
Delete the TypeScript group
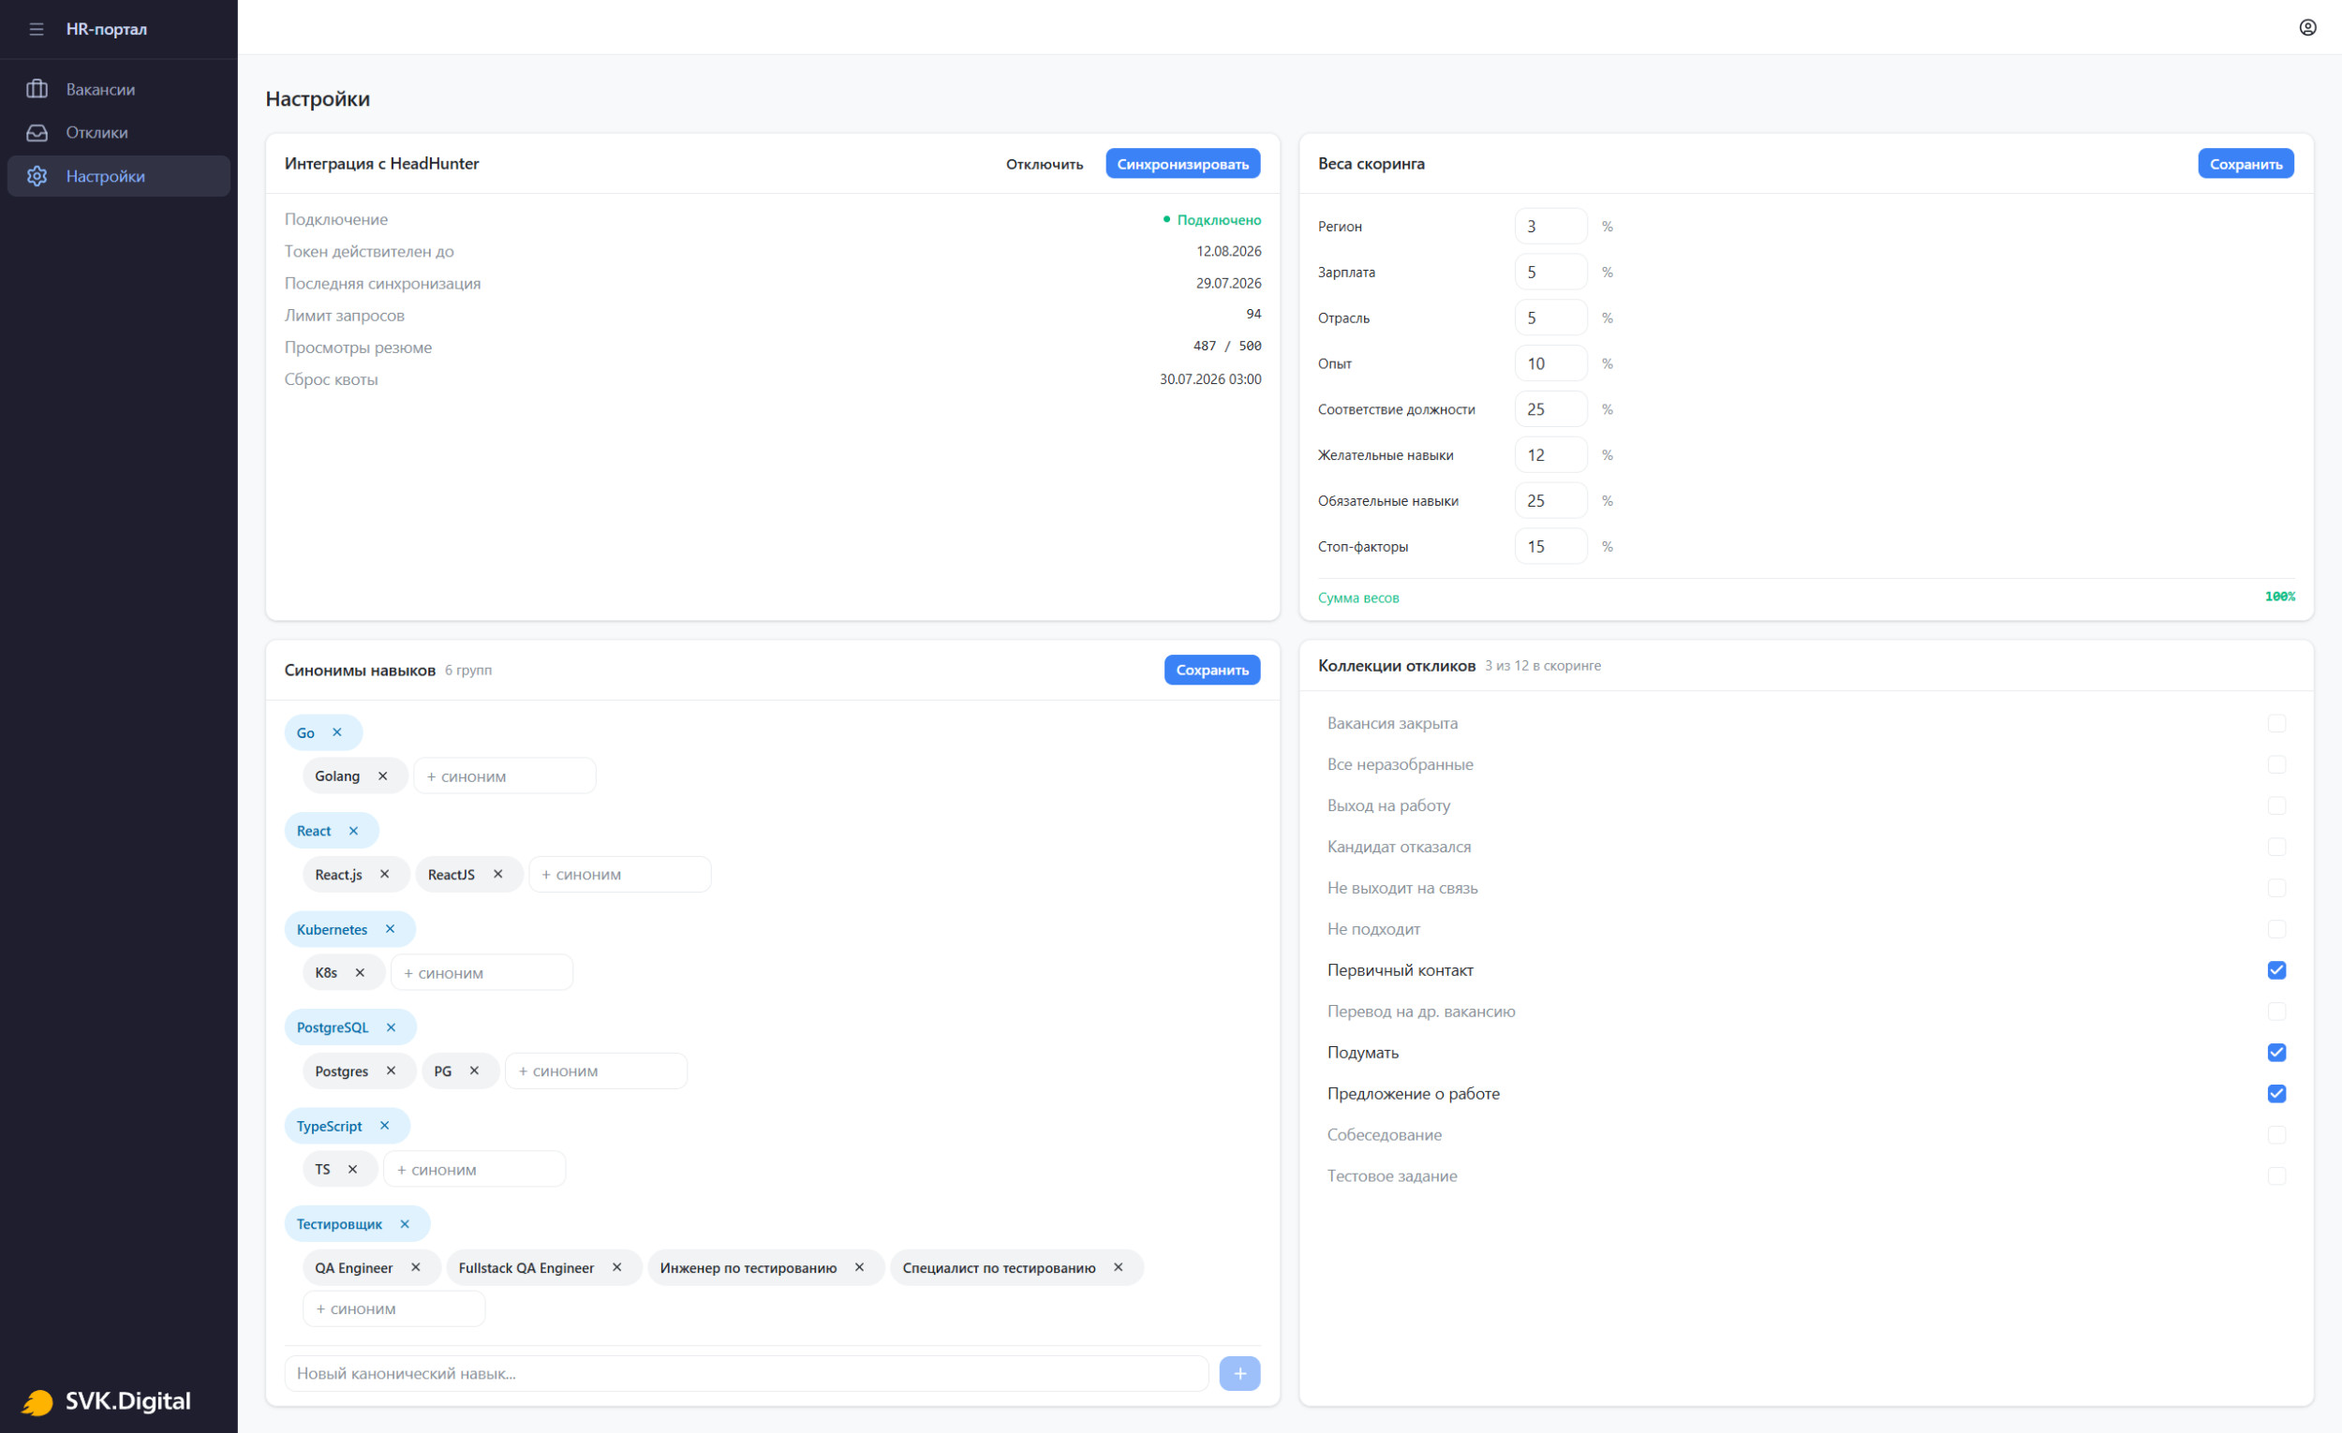pos(385,1126)
